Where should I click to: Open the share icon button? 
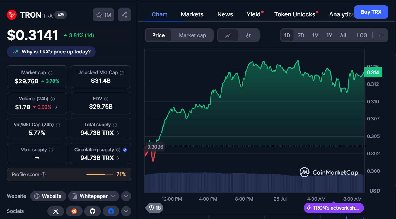coord(124,15)
